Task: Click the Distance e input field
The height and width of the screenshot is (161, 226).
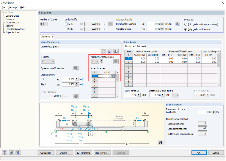Action: tap(155, 95)
